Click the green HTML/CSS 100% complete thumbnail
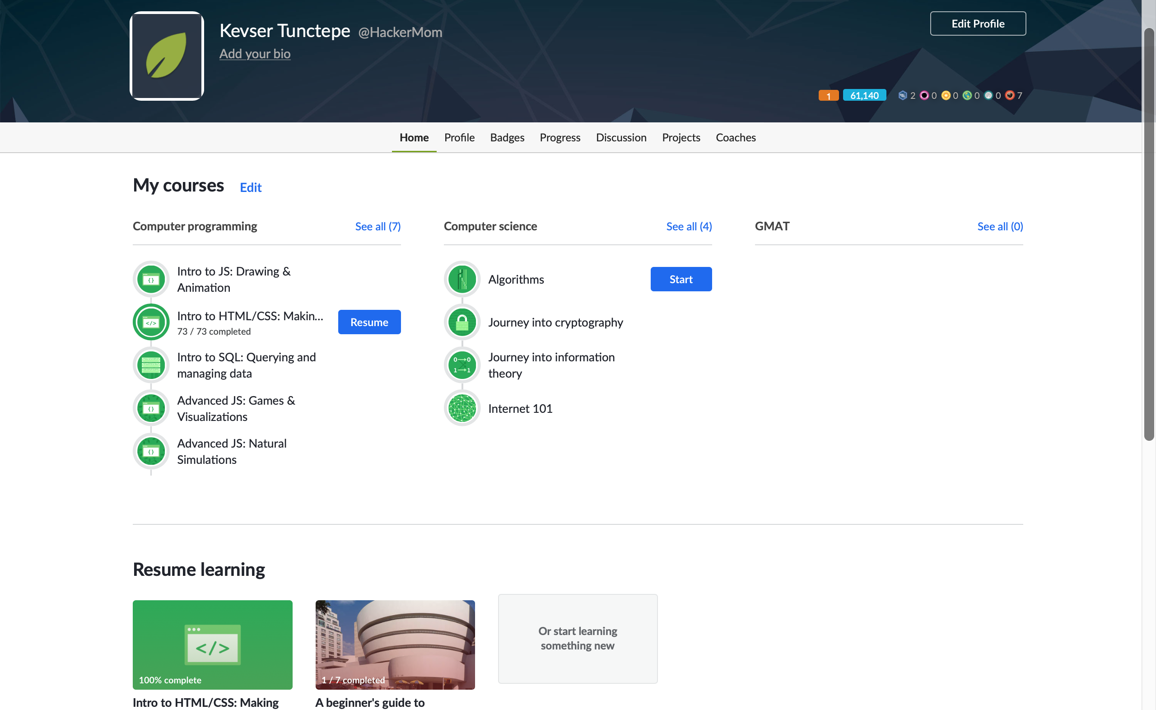This screenshot has width=1156, height=710. (x=212, y=645)
